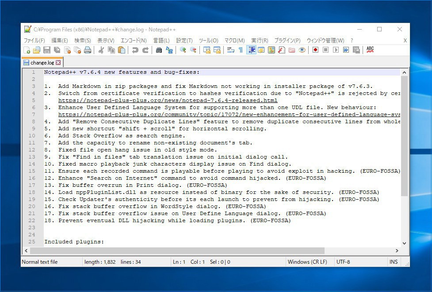The width and height of the screenshot is (432, 292).
Task: Toggle the indent guide button
Action: tap(251, 50)
